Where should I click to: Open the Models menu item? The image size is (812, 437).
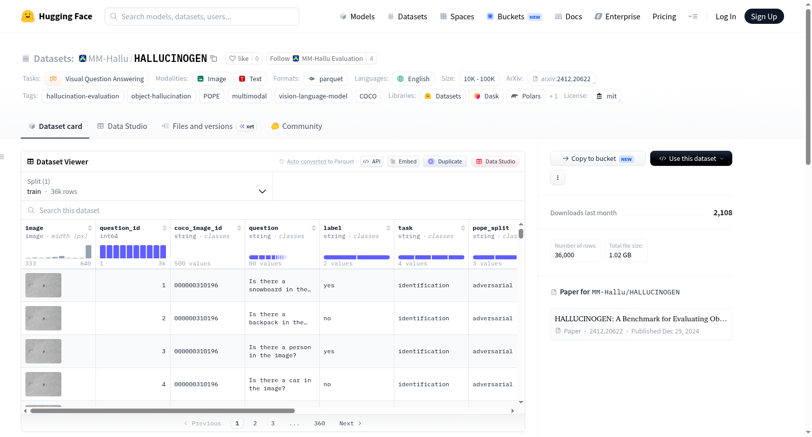point(357,17)
